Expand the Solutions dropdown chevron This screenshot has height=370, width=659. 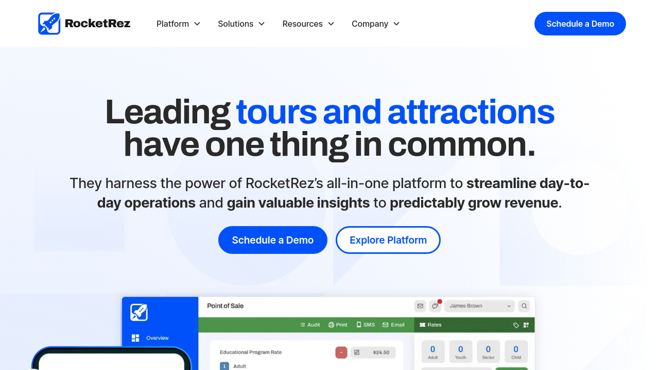262,24
